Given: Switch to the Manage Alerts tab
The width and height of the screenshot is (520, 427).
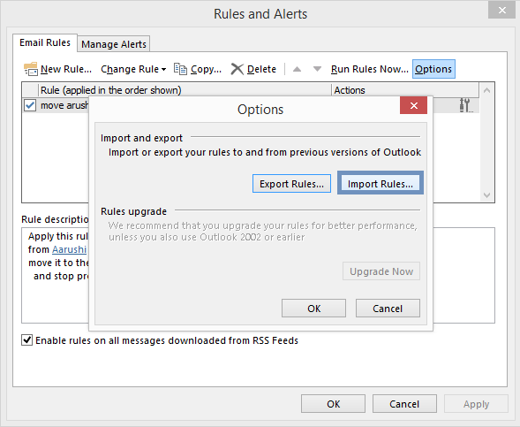Looking at the screenshot, I should pyautogui.click(x=114, y=44).
